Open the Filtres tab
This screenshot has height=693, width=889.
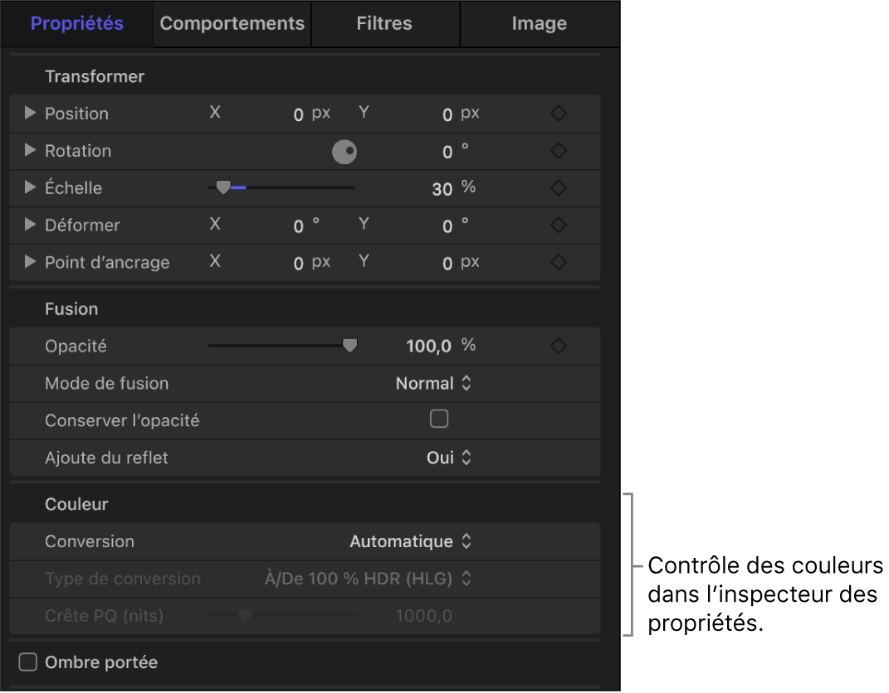coord(384,23)
